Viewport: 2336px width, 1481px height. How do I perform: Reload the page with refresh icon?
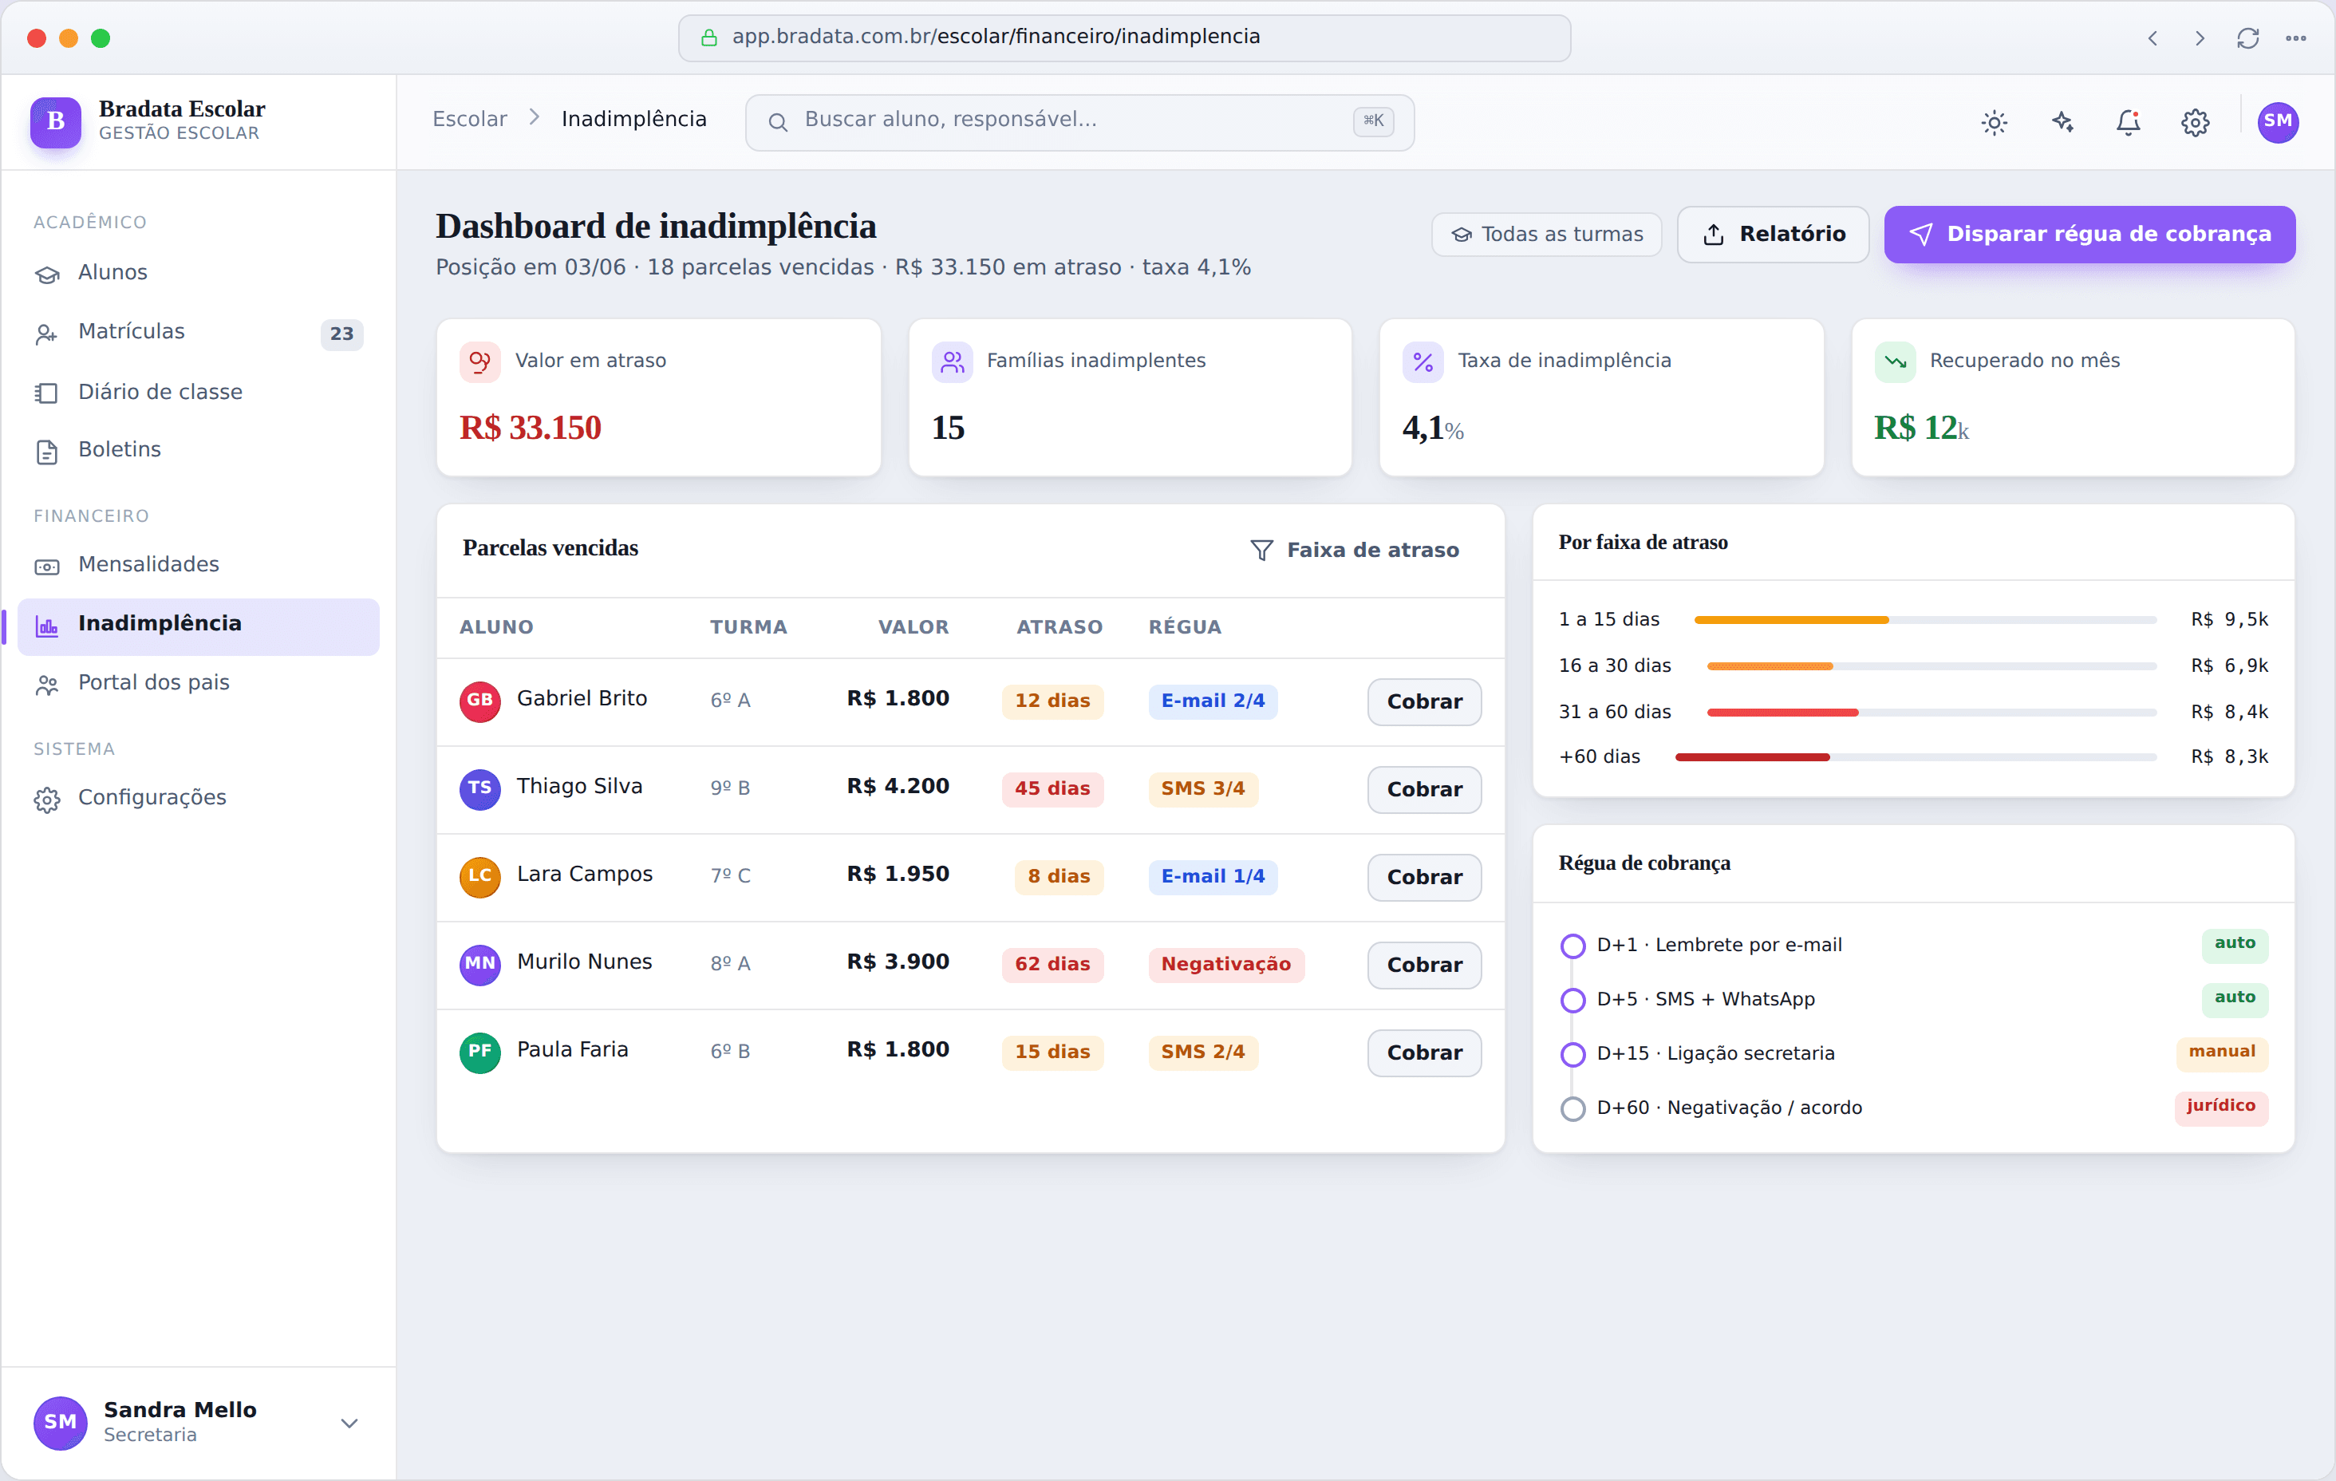[2247, 38]
